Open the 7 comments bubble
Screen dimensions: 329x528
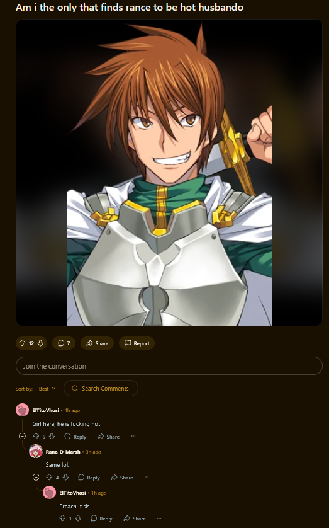click(x=64, y=343)
